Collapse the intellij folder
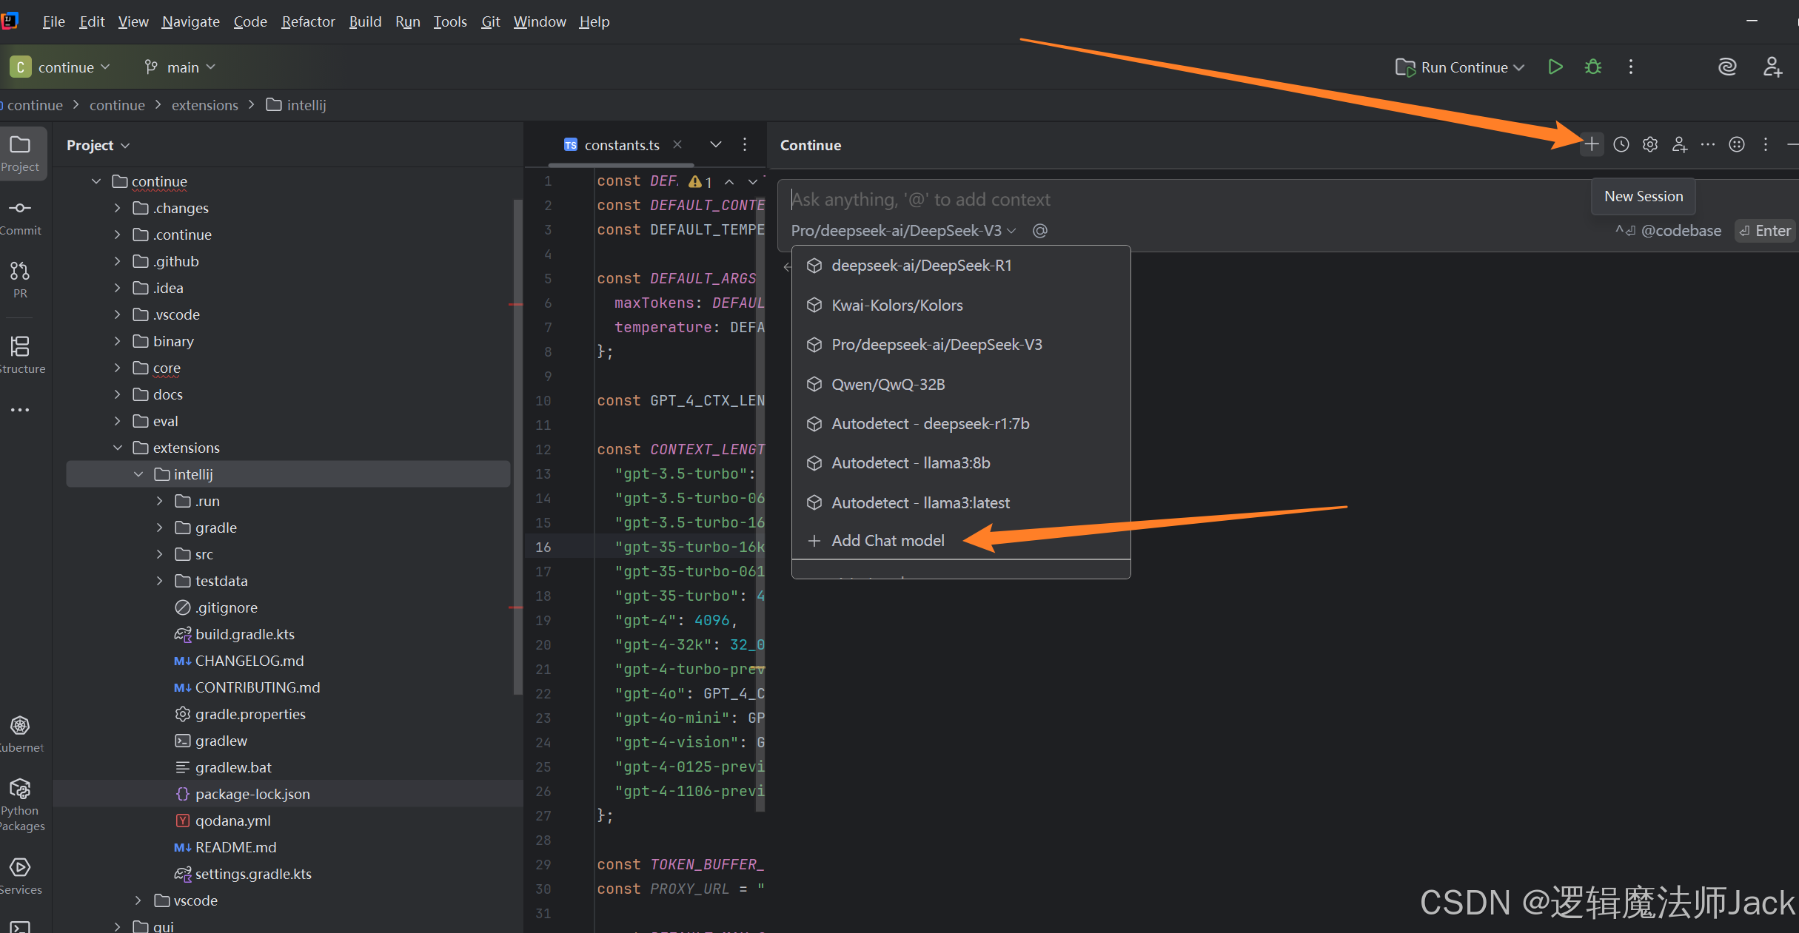1799x933 pixels. (138, 474)
